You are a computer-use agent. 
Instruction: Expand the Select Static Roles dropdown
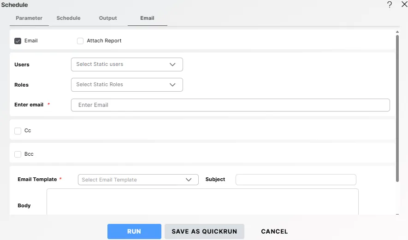127,85
